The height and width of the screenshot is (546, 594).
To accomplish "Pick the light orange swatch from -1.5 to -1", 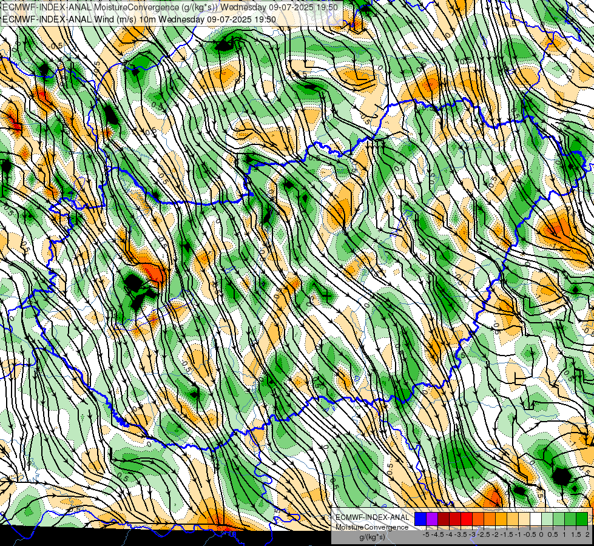I will point(513,519).
